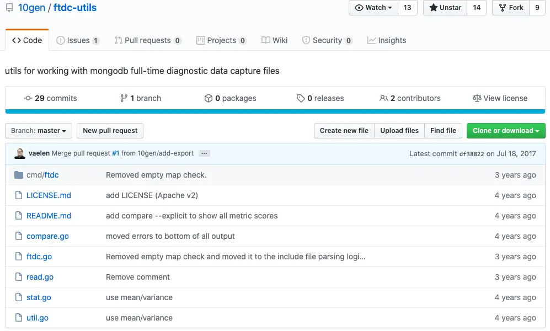Open the Watch notifications dropdown
Screen dimensions: 550x331
(x=373, y=8)
